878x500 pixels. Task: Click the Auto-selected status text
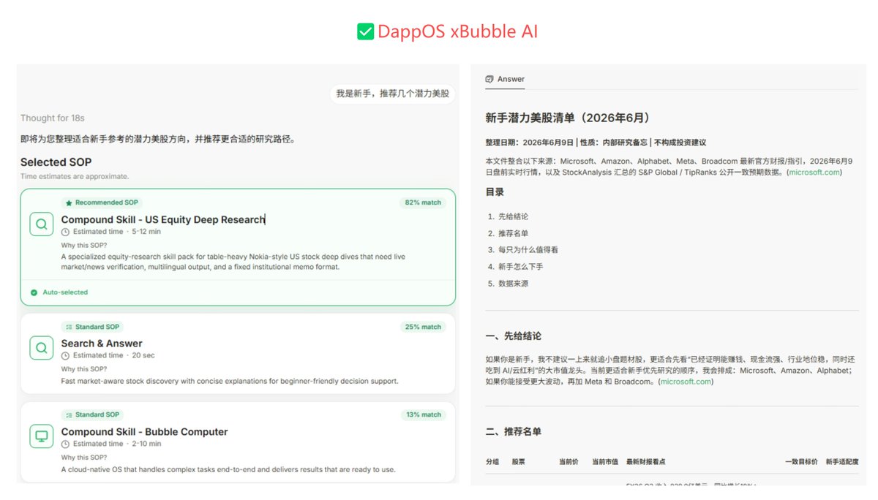(65, 292)
